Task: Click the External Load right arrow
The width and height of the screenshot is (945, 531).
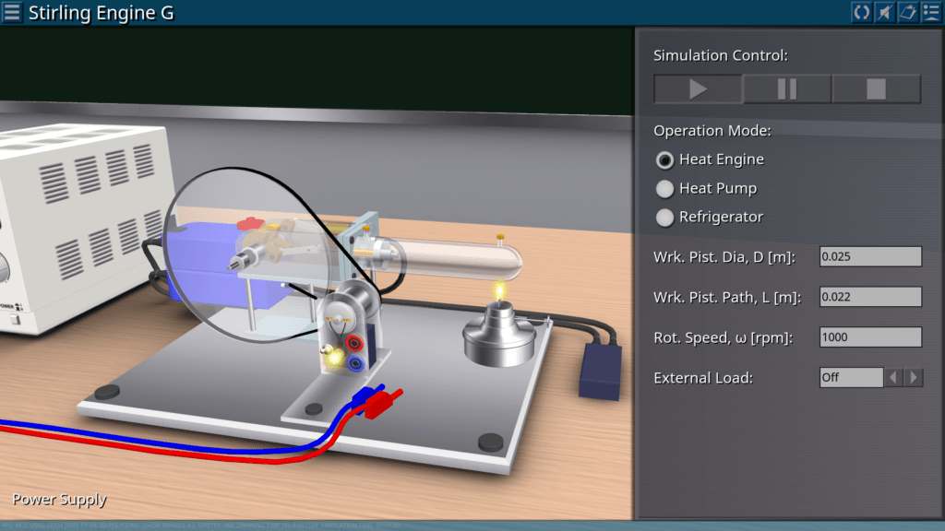Action: [914, 377]
